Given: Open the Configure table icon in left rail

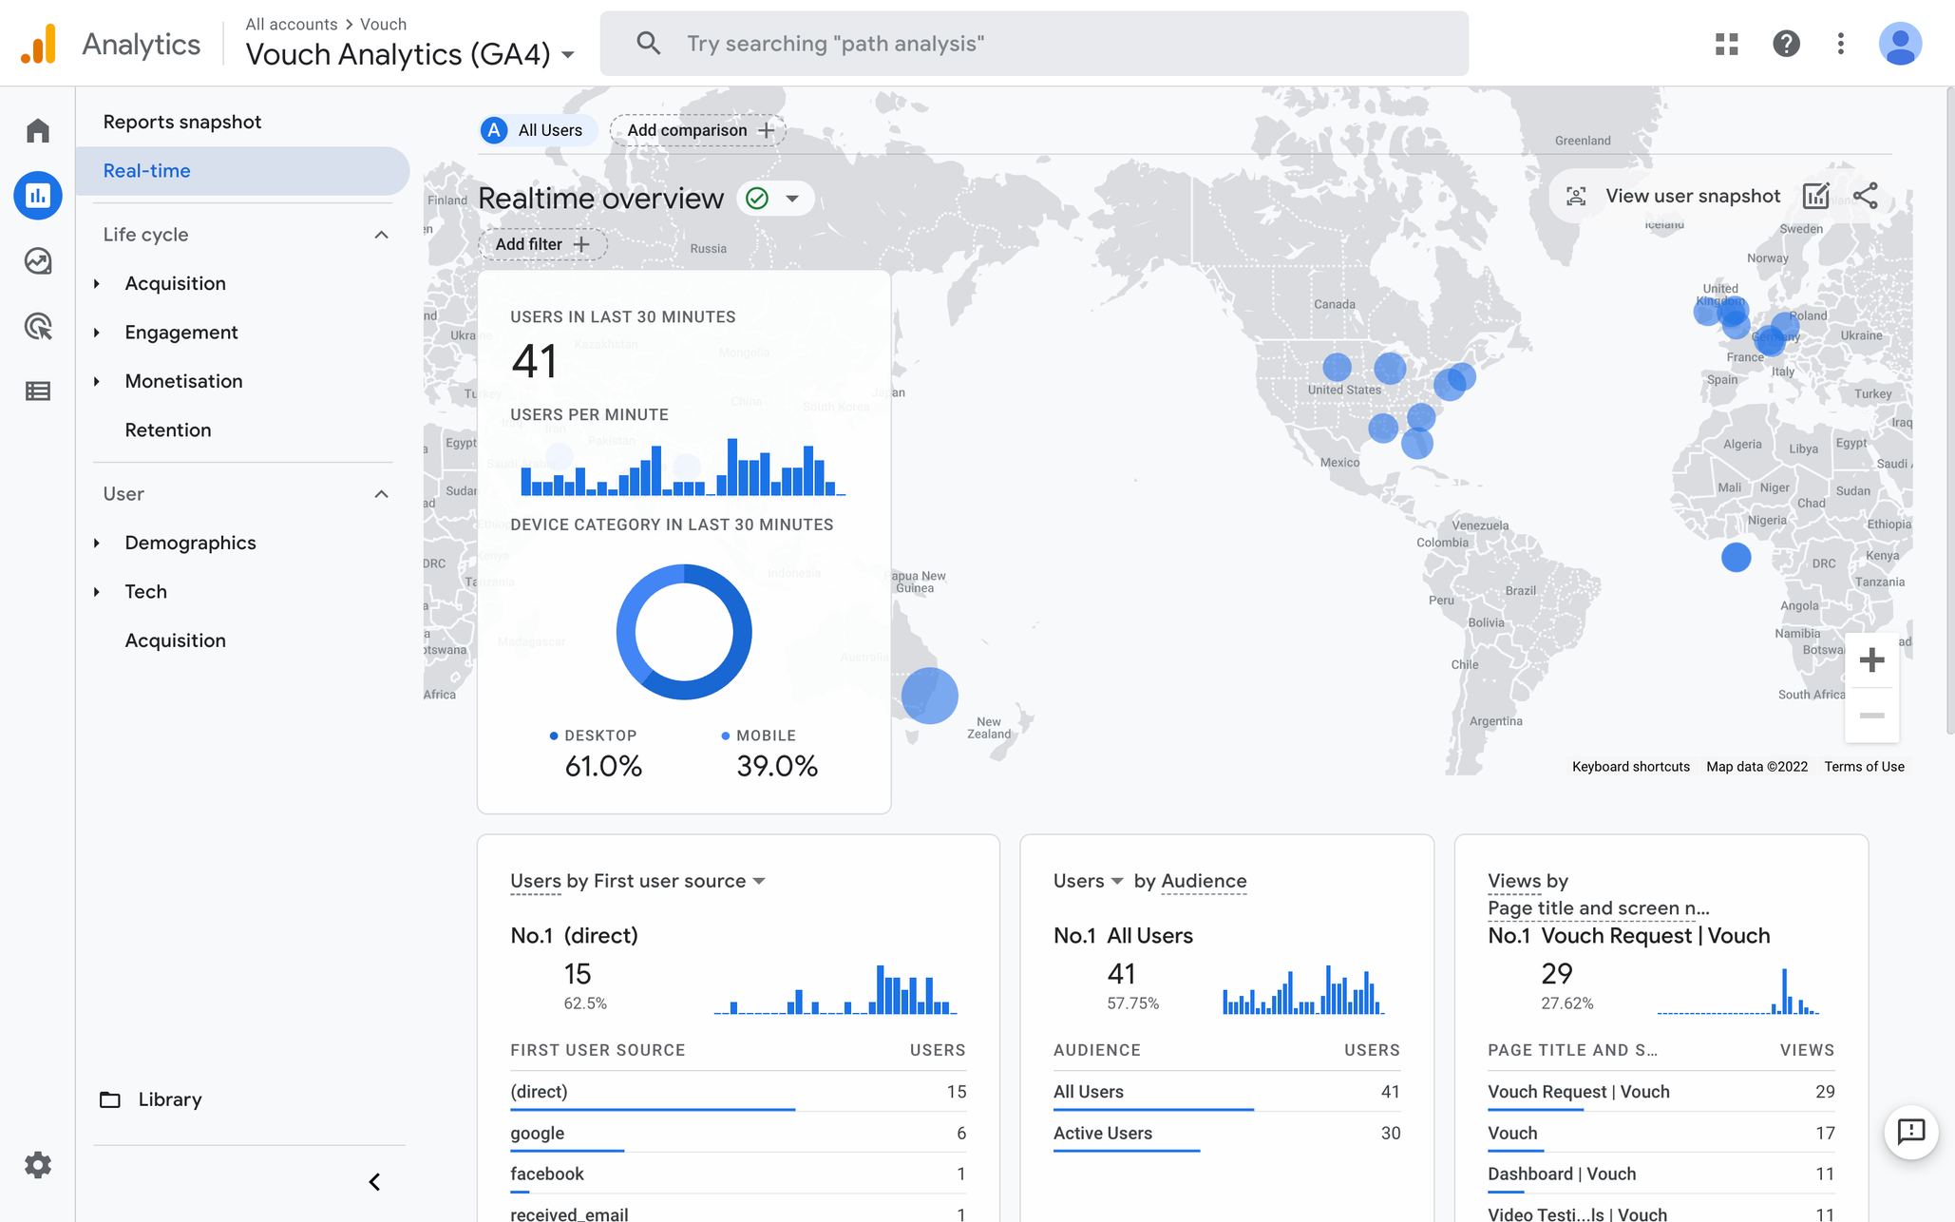Looking at the screenshot, I should click(38, 391).
